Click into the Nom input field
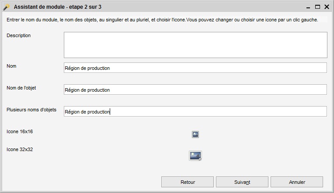334x193 pixels. 195,68
